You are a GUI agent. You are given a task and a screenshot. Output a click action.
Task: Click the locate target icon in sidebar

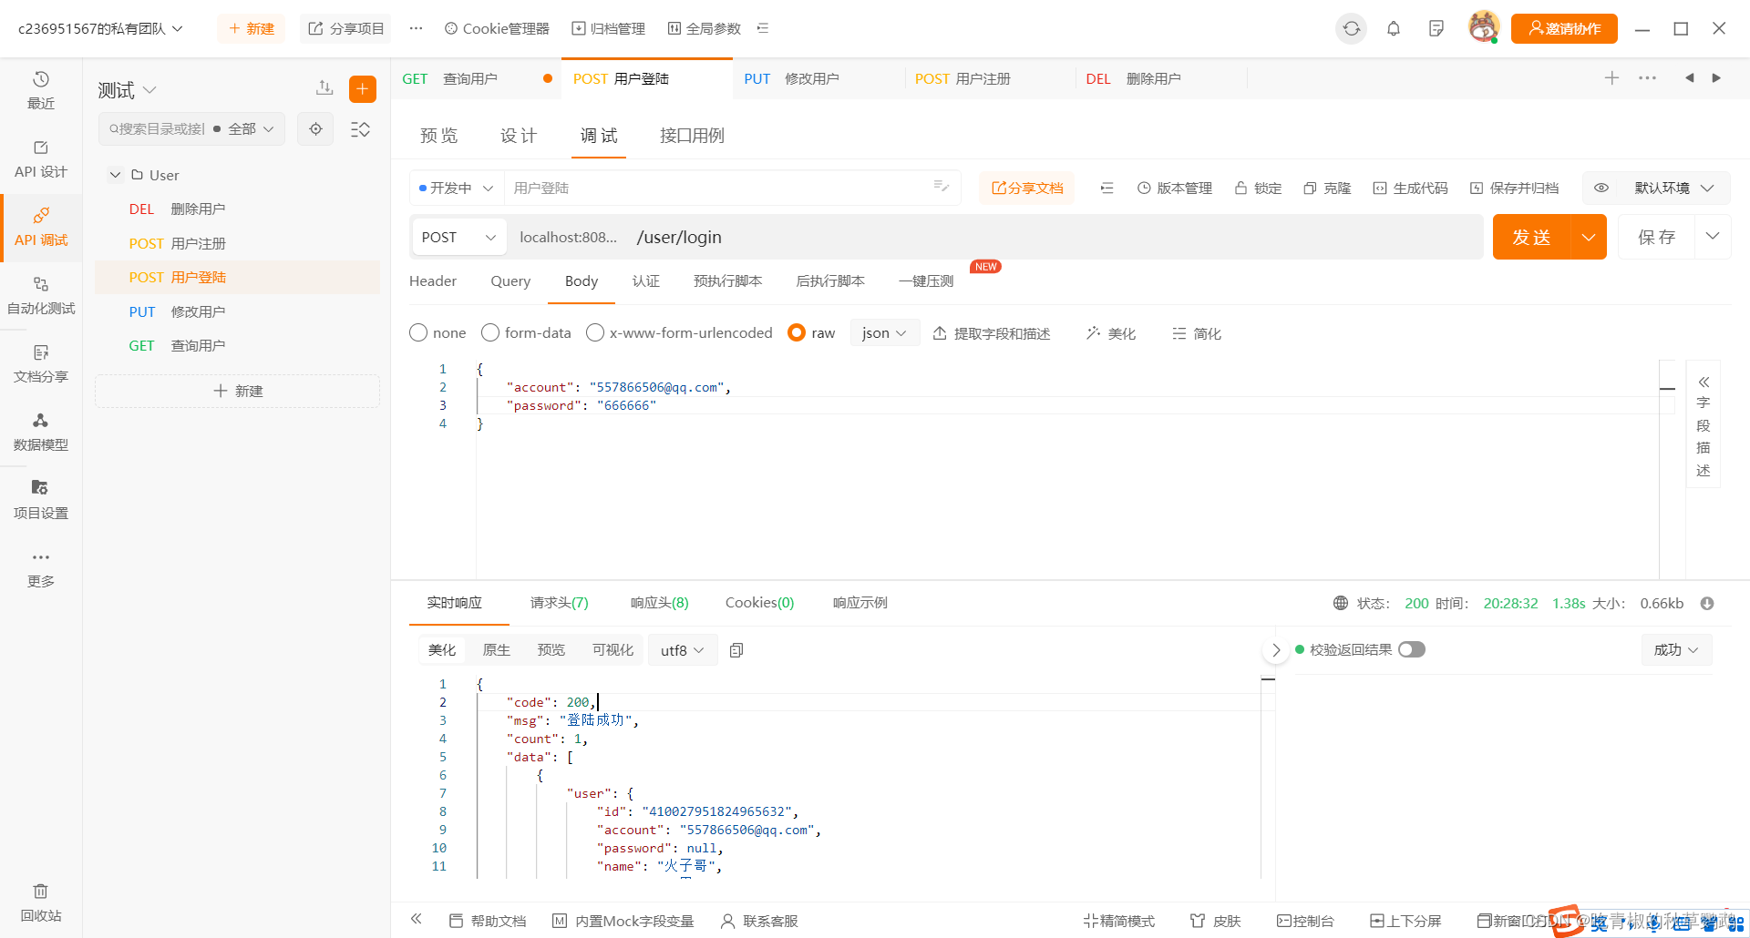point(315,128)
